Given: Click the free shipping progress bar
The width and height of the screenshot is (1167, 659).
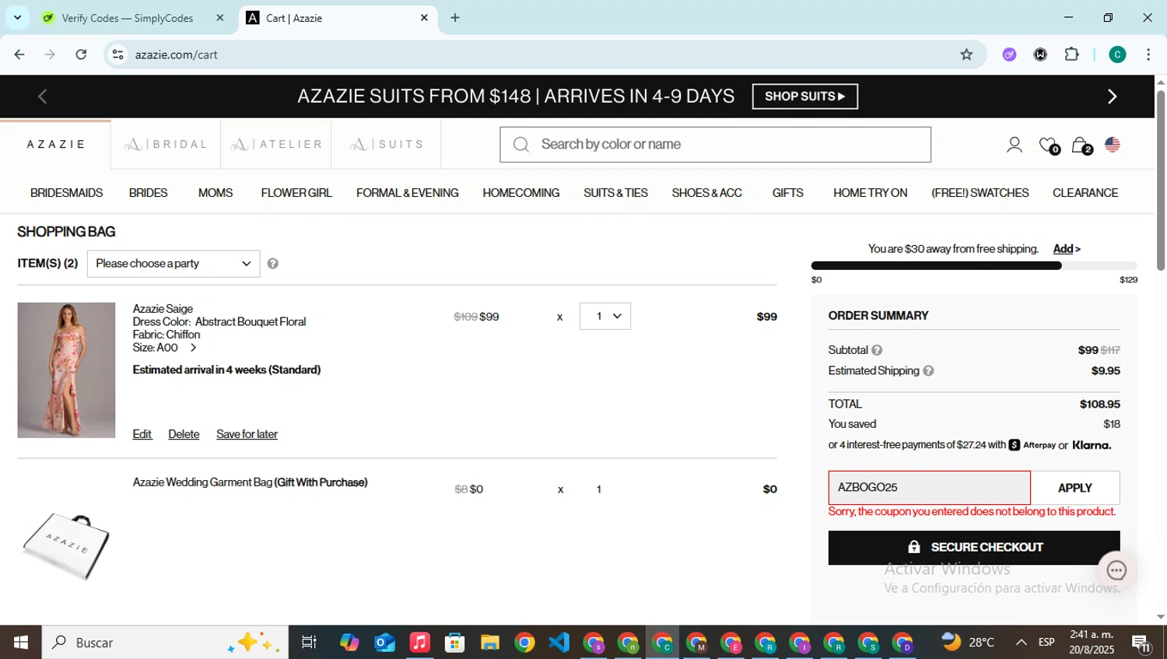Looking at the screenshot, I should tap(974, 266).
